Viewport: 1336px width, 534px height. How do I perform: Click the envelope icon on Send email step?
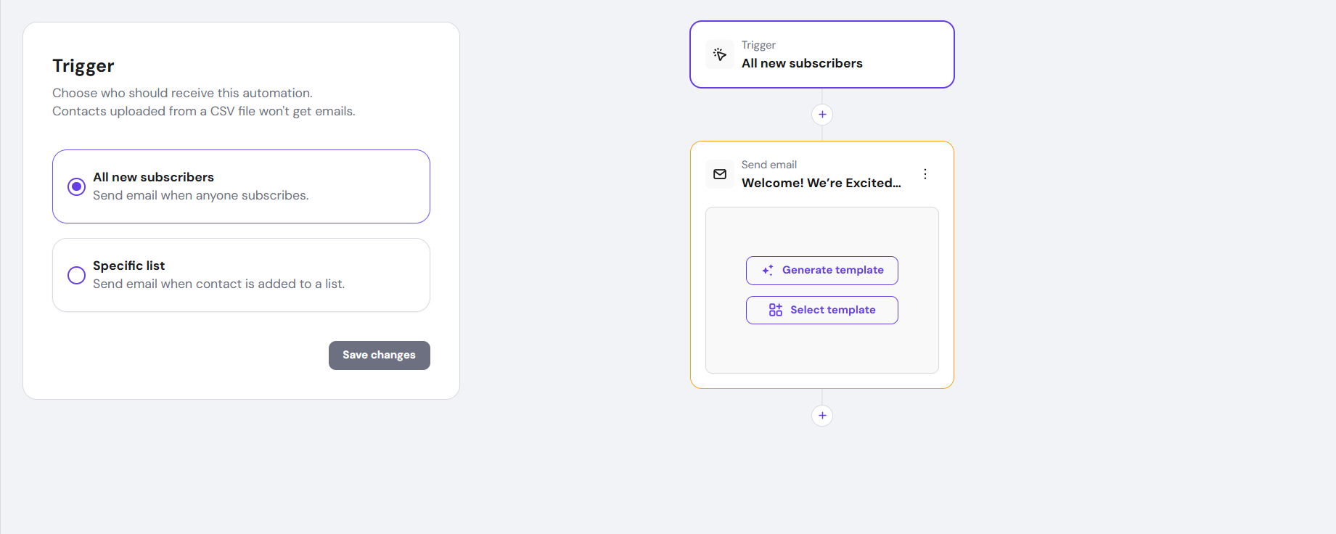[719, 174]
